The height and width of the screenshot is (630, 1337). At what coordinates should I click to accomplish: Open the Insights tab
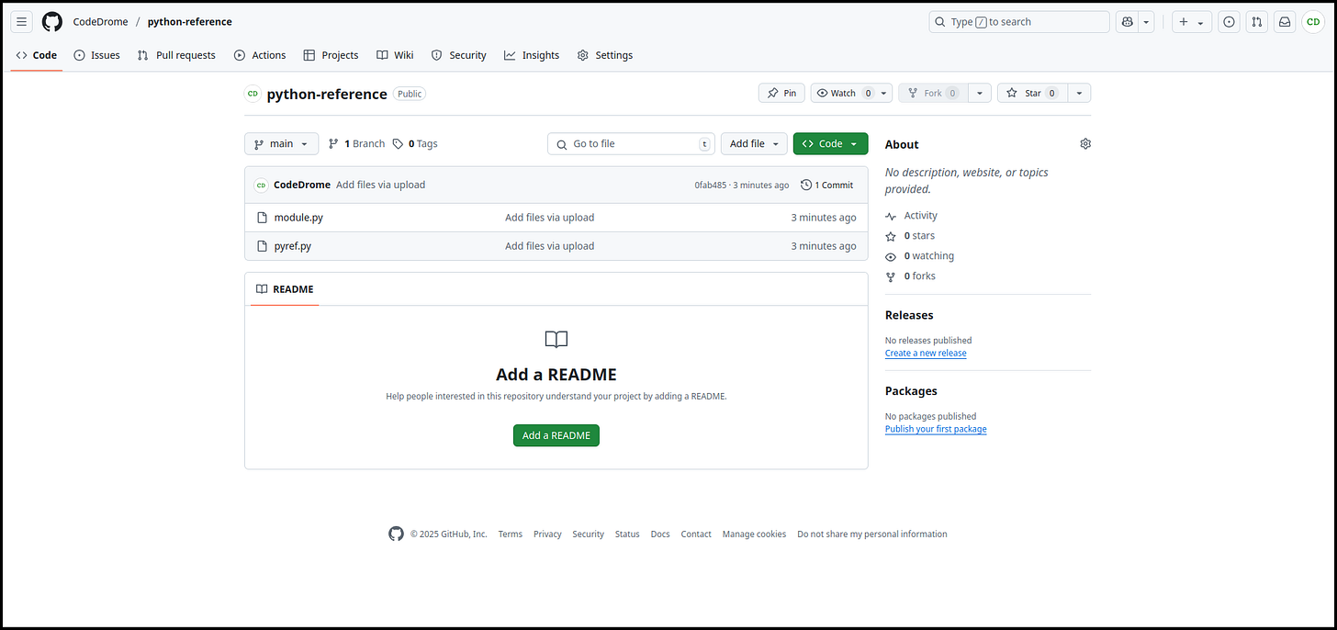(x=532, y=55)
